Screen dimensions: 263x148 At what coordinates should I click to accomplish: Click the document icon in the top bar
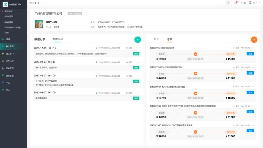pyautogui.click(x=228, y=3)
